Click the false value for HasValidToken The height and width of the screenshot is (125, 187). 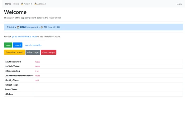tap(37, 66)
